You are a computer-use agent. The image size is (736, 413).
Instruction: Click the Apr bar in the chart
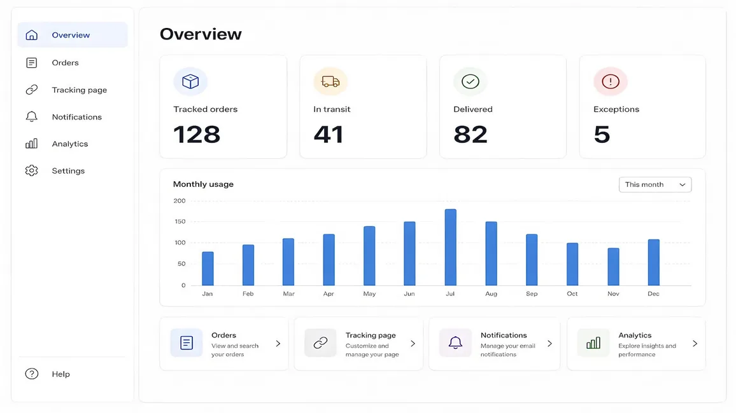tap(329, 260)
